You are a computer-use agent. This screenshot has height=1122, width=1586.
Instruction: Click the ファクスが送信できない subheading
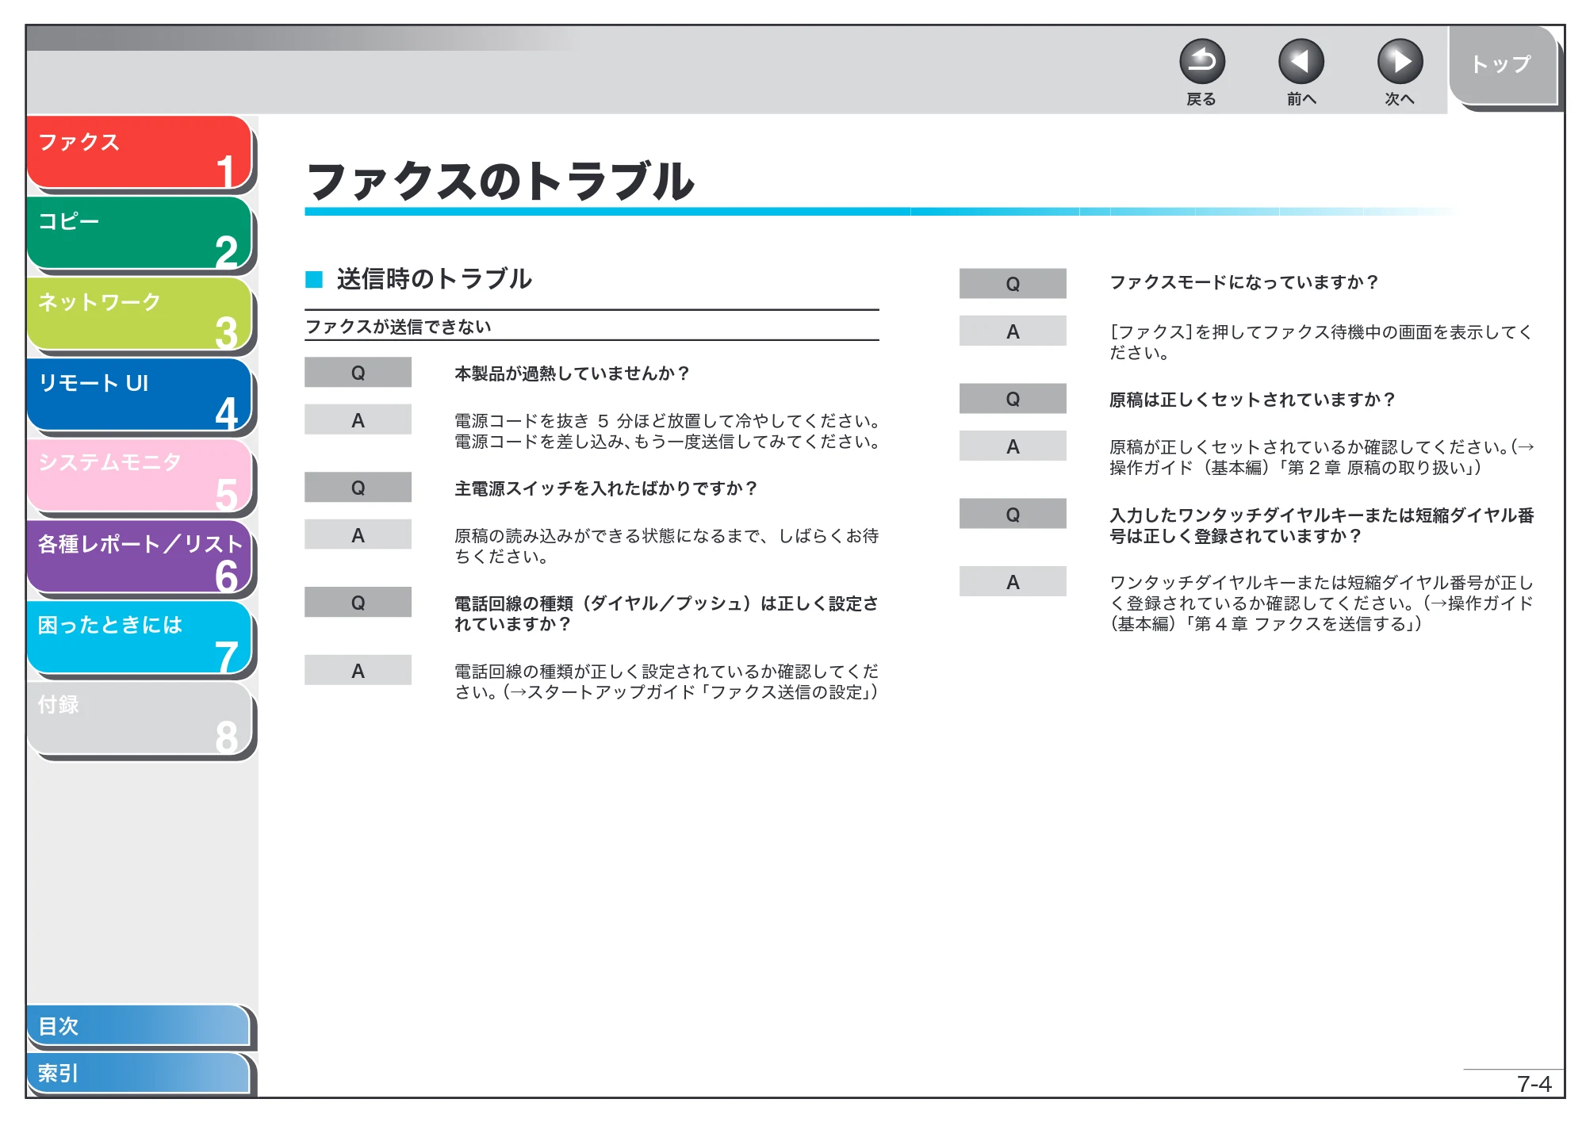(398, 327)
